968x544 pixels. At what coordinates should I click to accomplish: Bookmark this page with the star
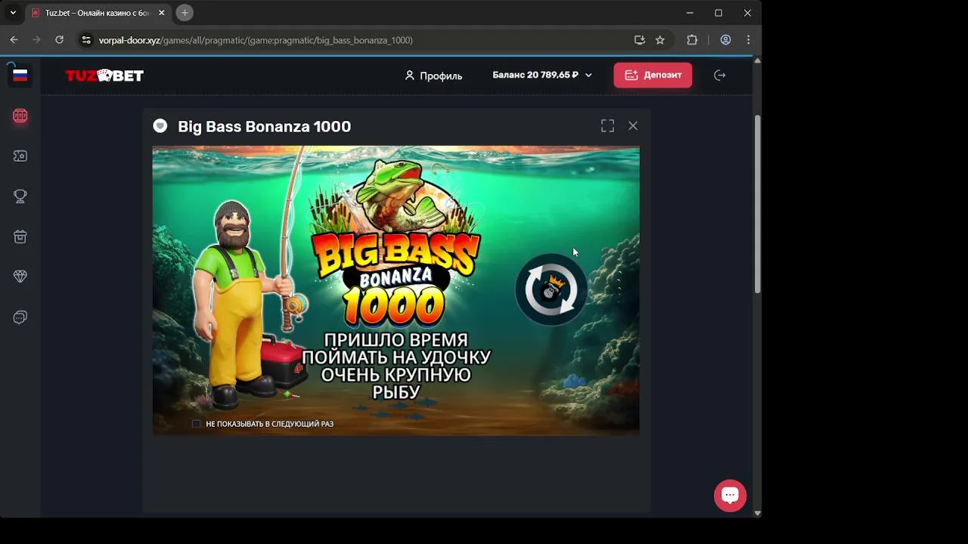pos(660,40)
